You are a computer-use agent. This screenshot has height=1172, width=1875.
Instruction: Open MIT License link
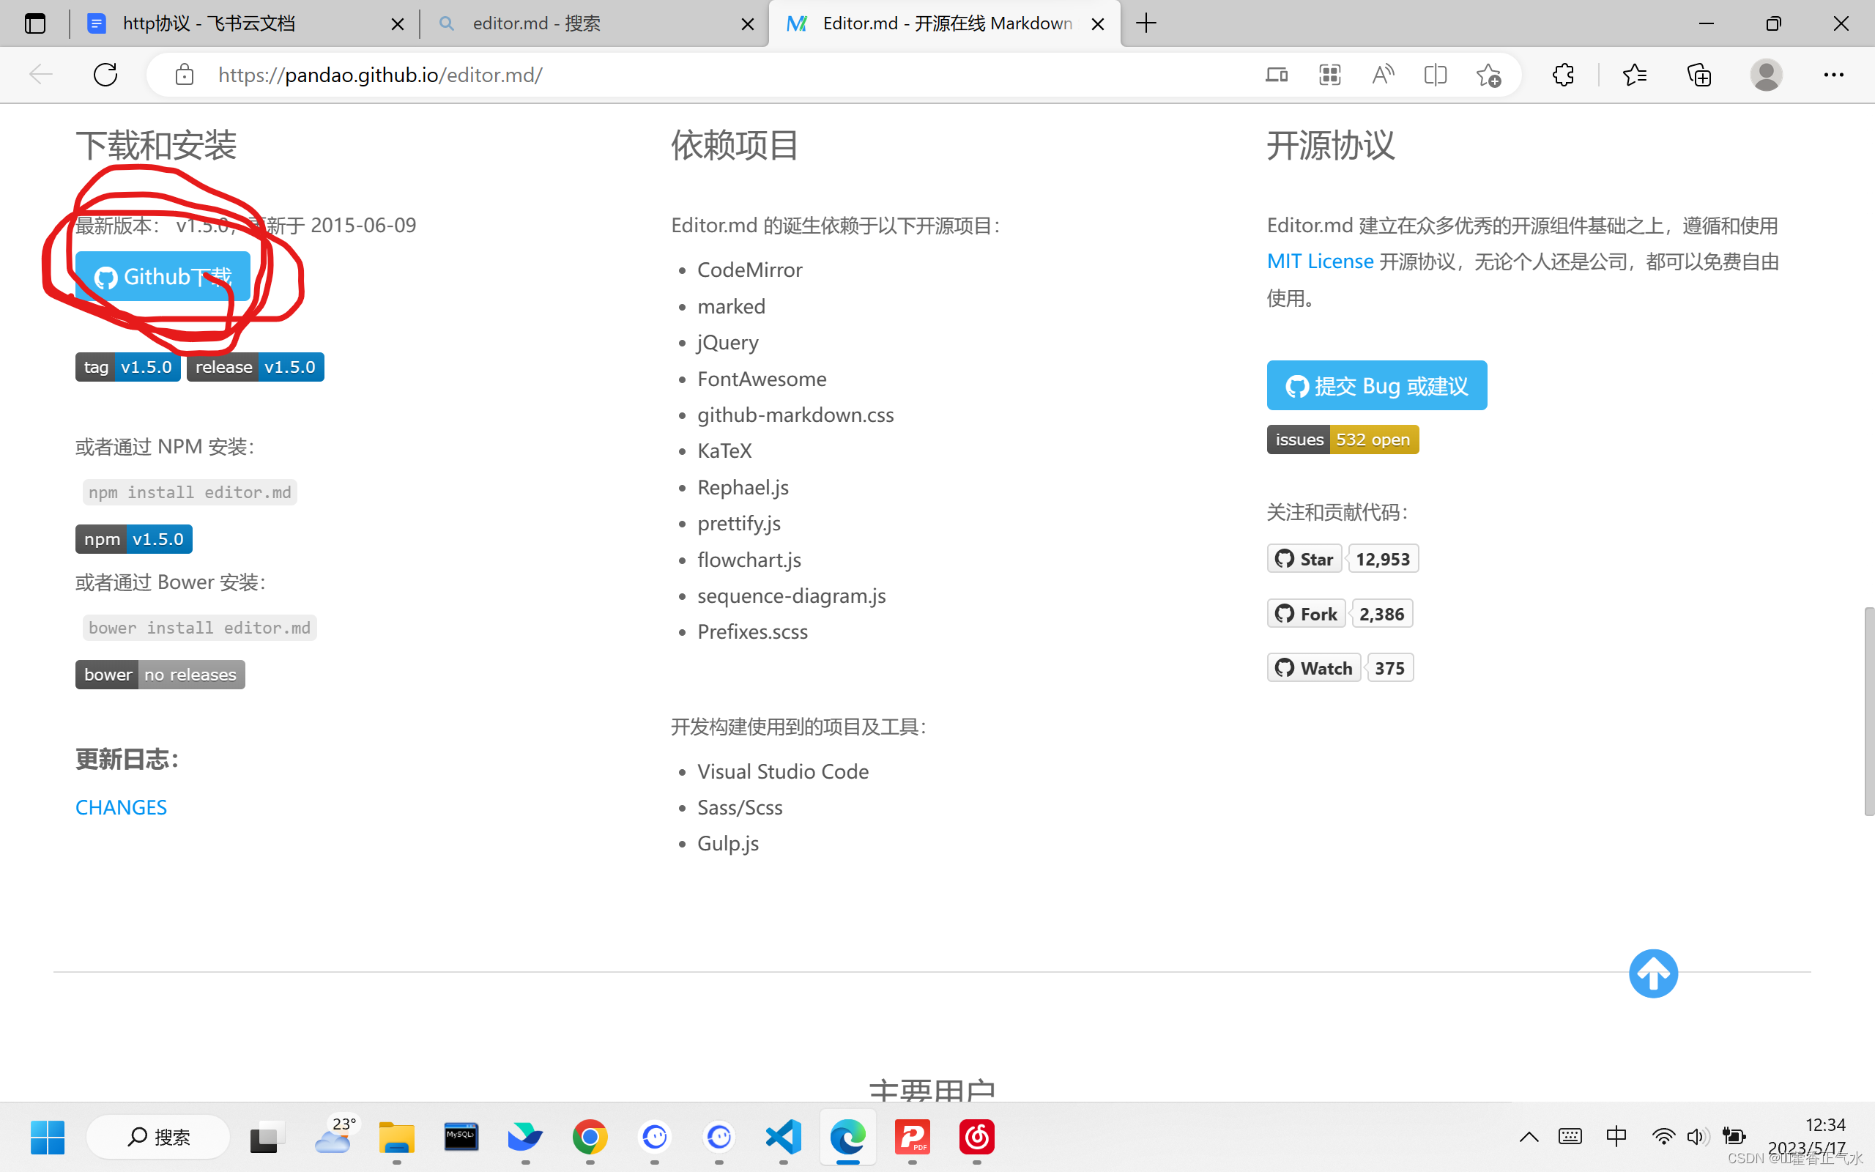click(x=1319, y=261)
